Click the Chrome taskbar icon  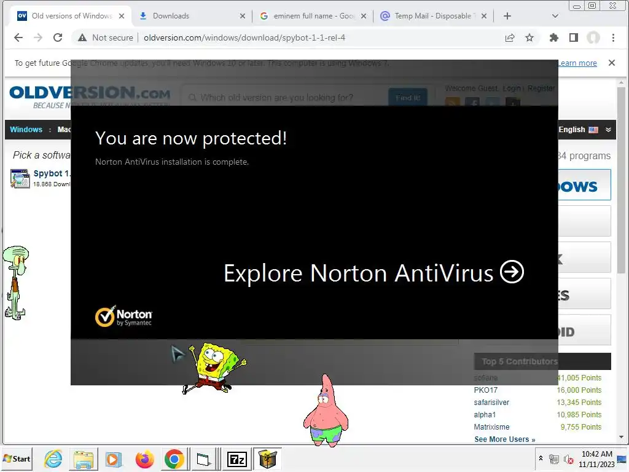coord(174,458)
